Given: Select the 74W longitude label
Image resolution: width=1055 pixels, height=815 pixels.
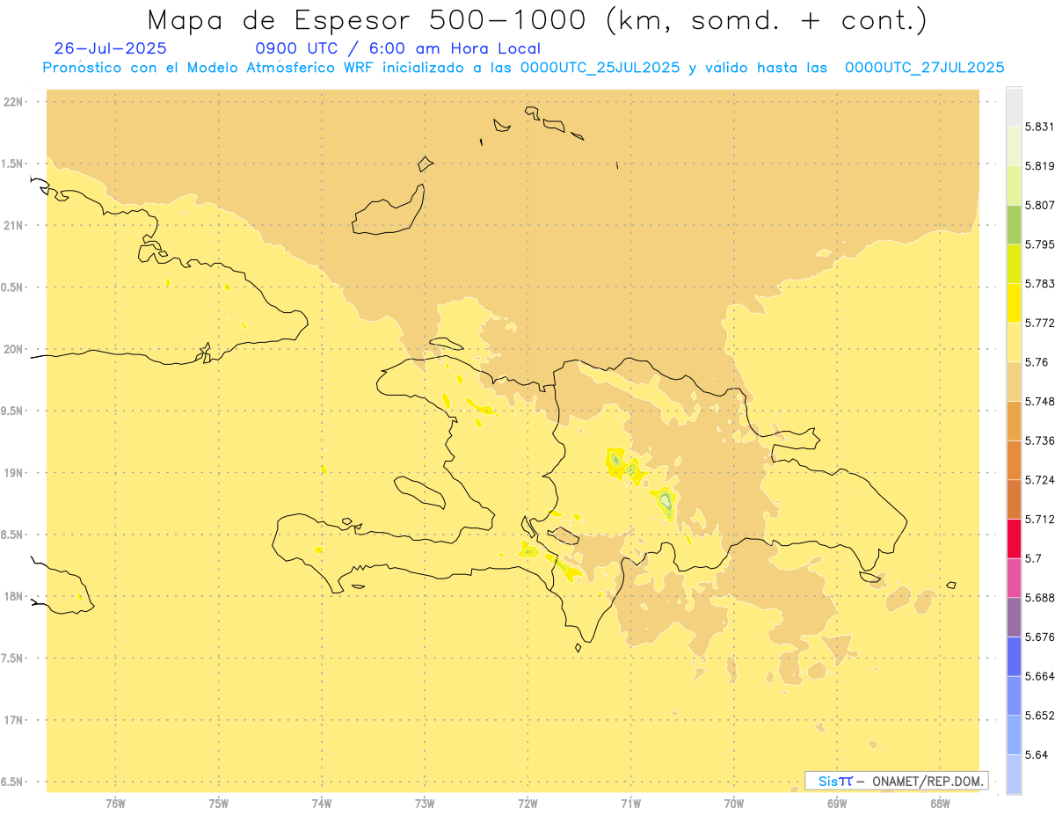Looking at the screenshot, I should coord(322,804).
